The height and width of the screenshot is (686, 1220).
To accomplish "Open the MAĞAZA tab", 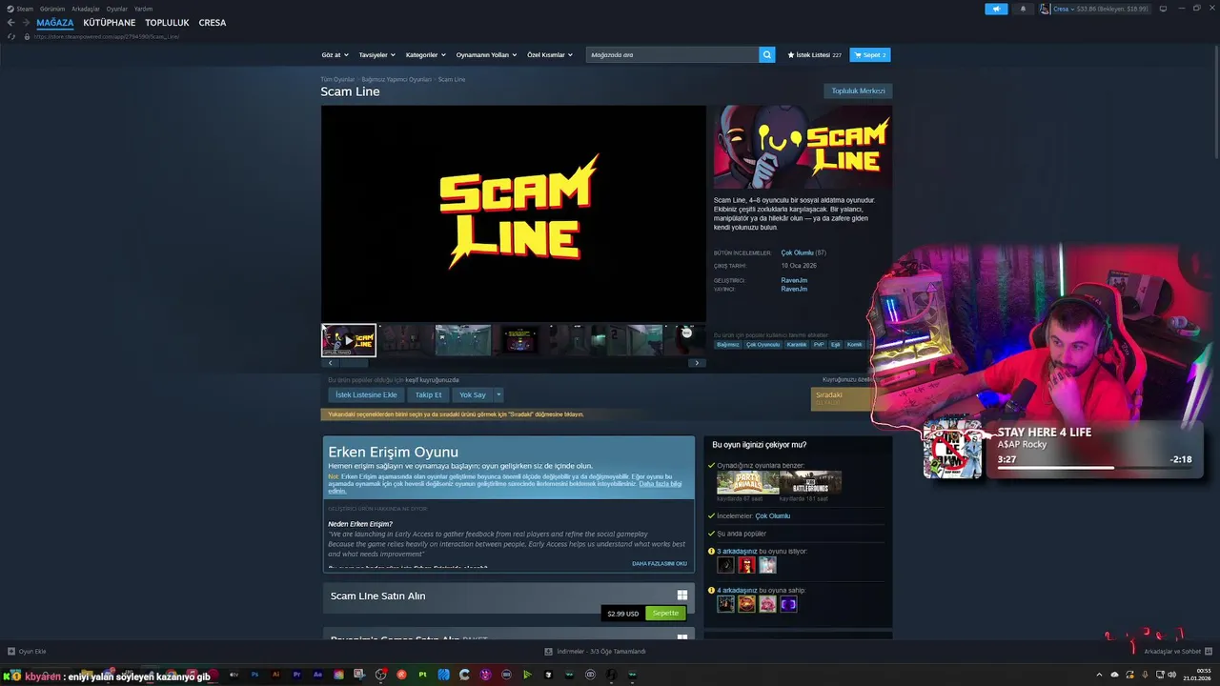I will point(55,23).
